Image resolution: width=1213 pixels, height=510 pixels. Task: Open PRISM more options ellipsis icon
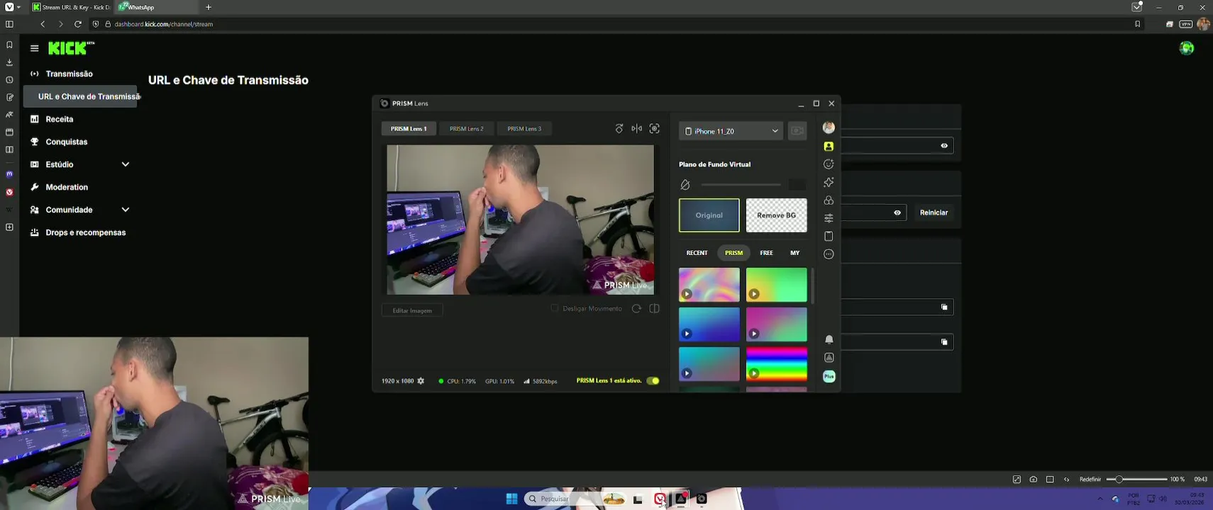[829, 254]
